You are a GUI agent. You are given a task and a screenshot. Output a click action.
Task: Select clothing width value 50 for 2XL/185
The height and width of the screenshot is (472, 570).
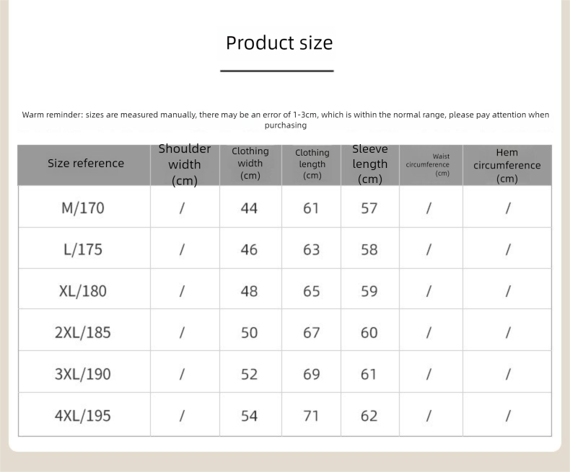tap(249, 333)
